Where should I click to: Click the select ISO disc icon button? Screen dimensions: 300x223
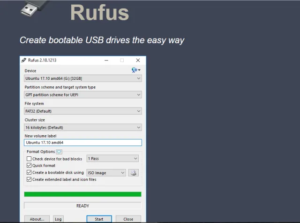coord(133,173)
